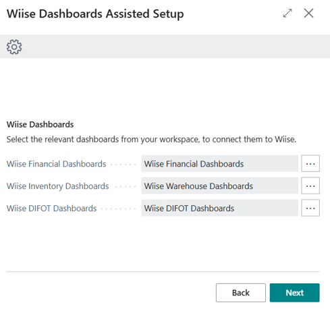This screenshot has height=309, width=330.
Task: Return to the previous step with Back
Action: [241, 293]
